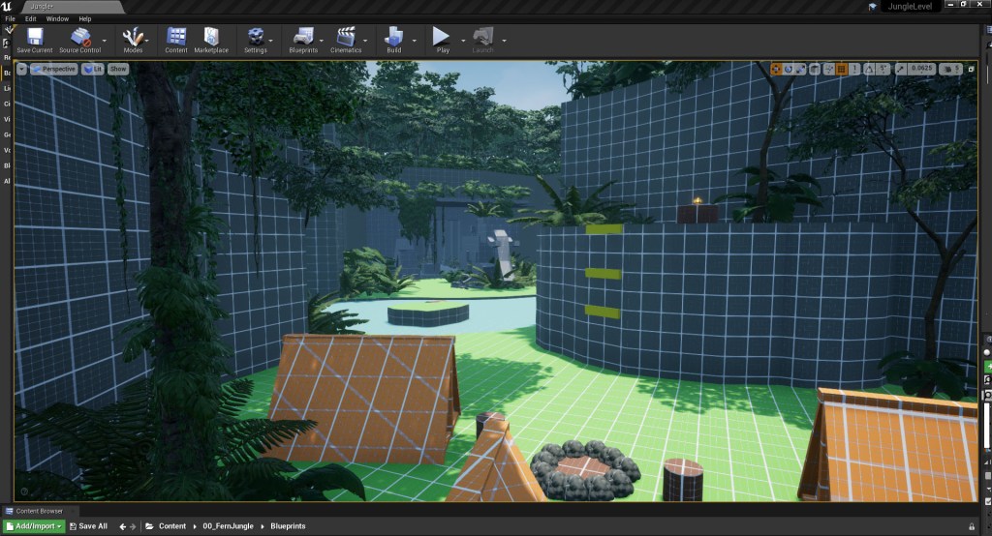Open the Content browser icon in toolbar
The image size is (992, 536).
[x=176, y=38]
